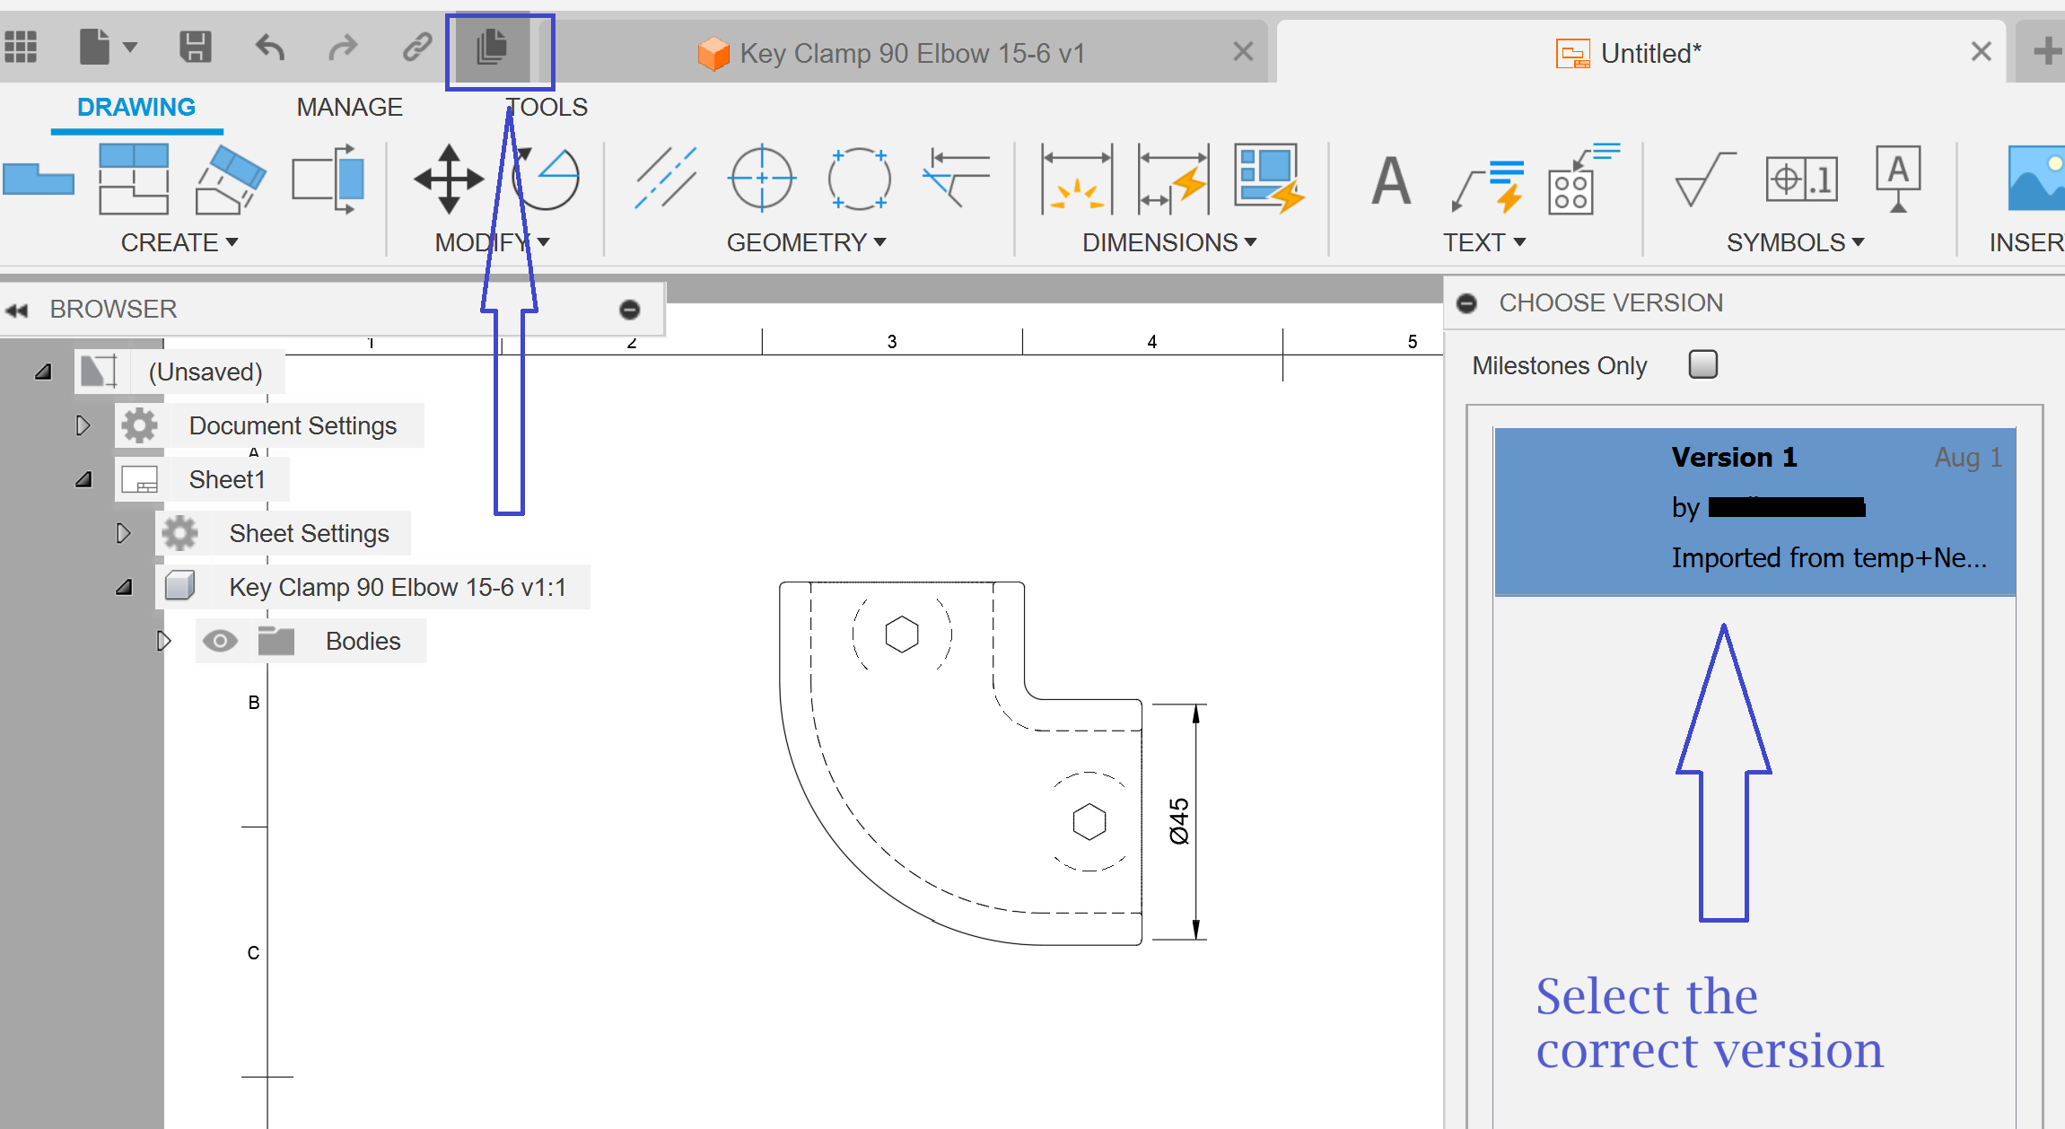Click the Save icon
This screenshot has height=1129, width=2065.
(197, 46)
